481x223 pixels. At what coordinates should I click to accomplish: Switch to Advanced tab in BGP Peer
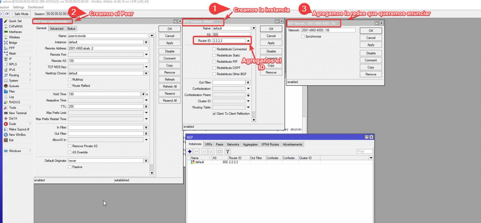click(57, 29)
